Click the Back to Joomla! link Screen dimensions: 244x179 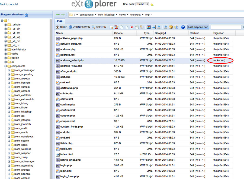tap(9, 4)
